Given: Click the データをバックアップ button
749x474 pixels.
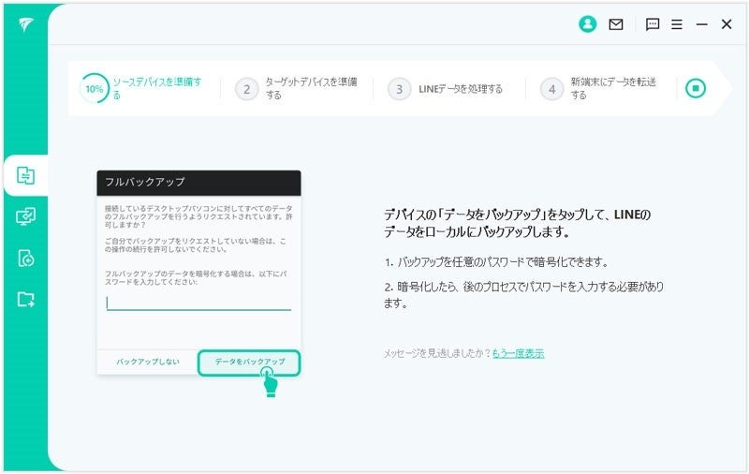Looking at the screenshot, I should click(x=249, y=363).
